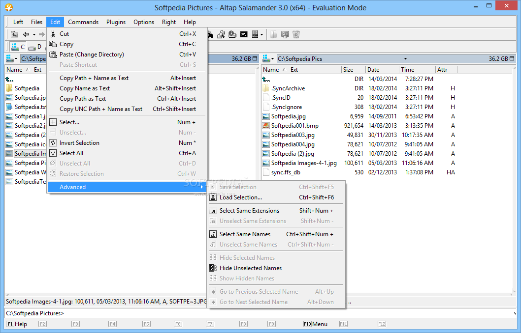521x333 pixels.
Task: Switch to drive C in drive bar
Action: click(18, 47)
